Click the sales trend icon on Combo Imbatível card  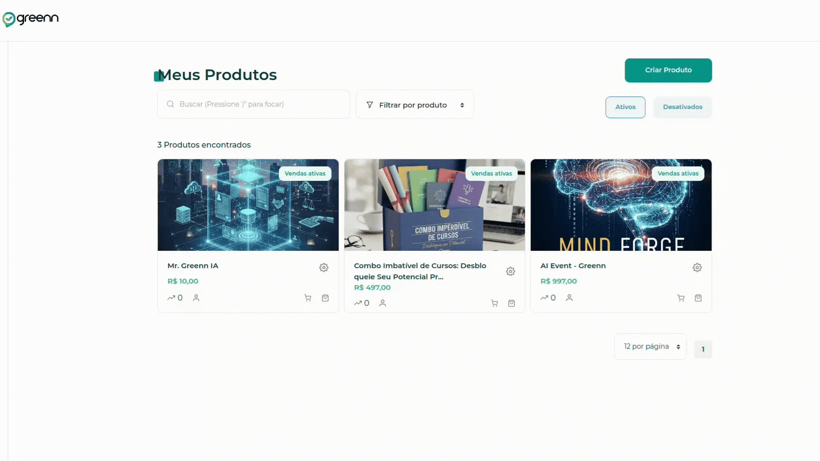[x=358, y=303]
